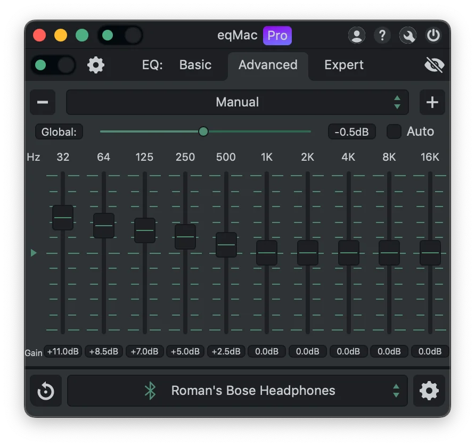Click the power quit icon
Image resolution: width=475 pixels, height=446 pixels.
433,36
